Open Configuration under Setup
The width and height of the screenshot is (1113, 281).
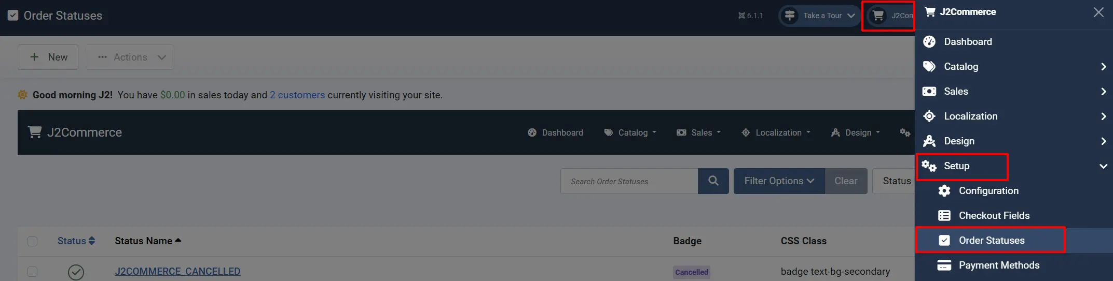tap(988, 191)
